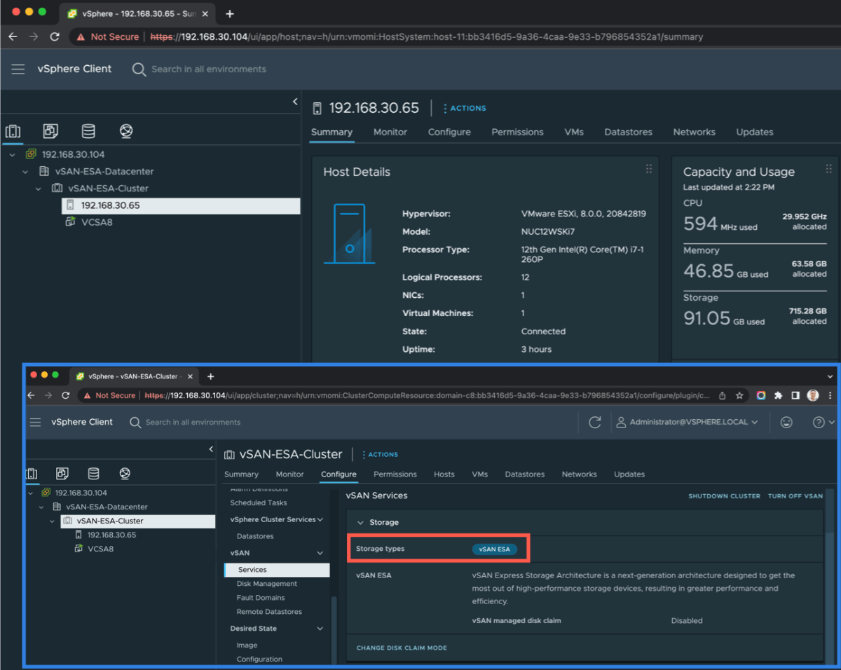Open Disk Management in the vSAN menu
Screen dimensions: 841x670
pos(267,584)
